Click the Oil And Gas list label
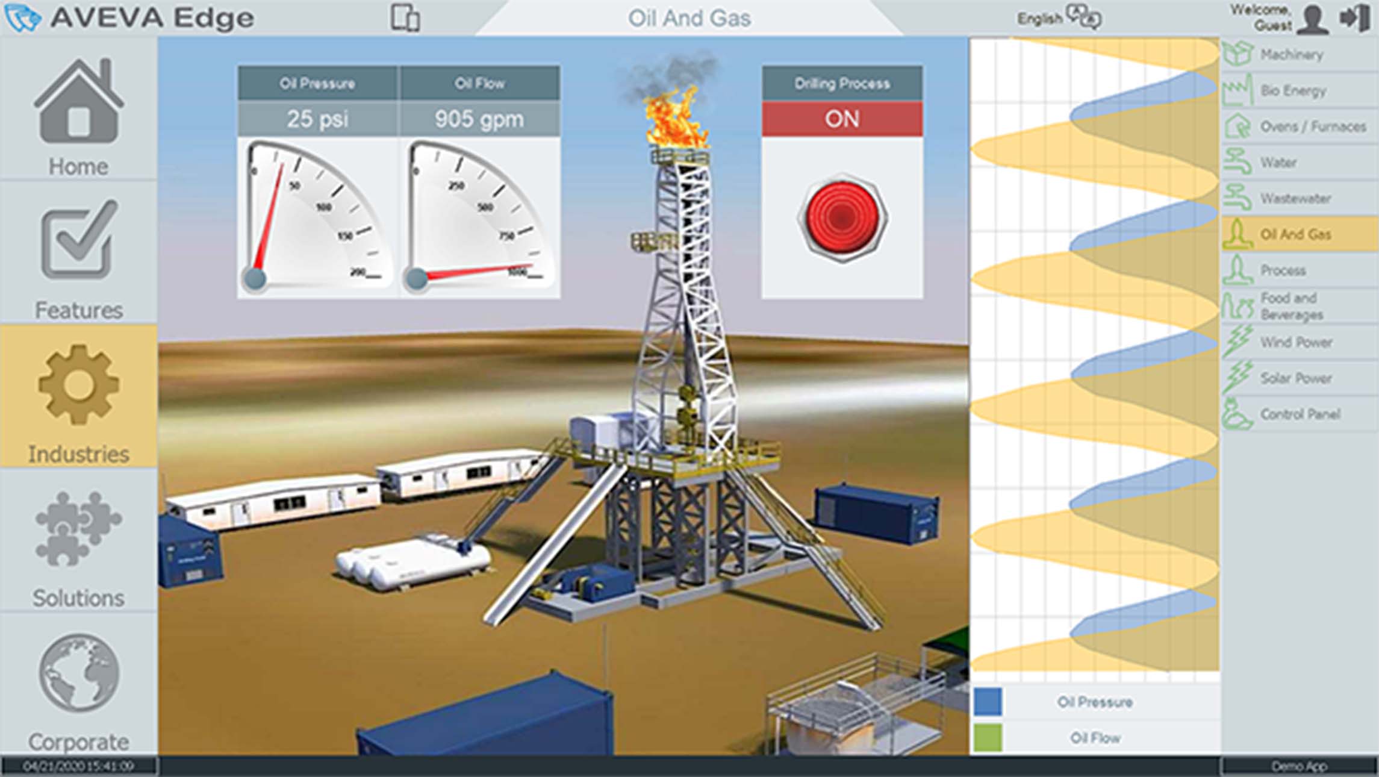 1296,234
